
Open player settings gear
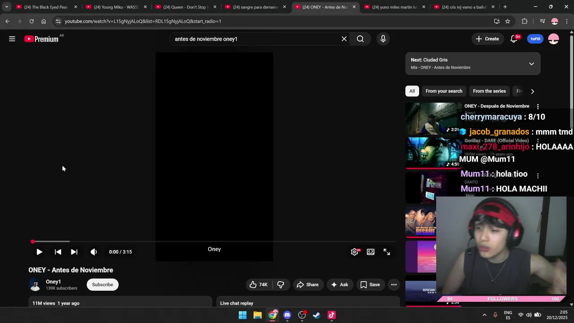point(354,252)
